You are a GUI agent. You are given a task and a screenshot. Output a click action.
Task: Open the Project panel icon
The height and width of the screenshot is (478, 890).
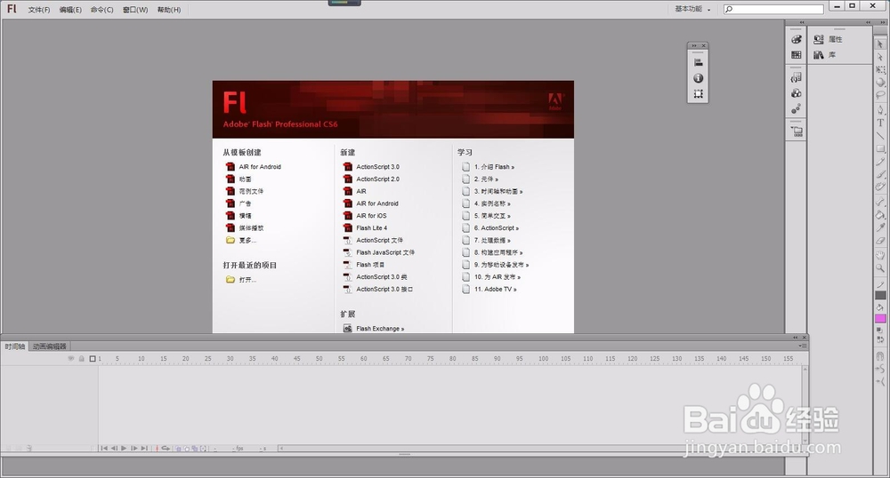[x=797, y=132]
